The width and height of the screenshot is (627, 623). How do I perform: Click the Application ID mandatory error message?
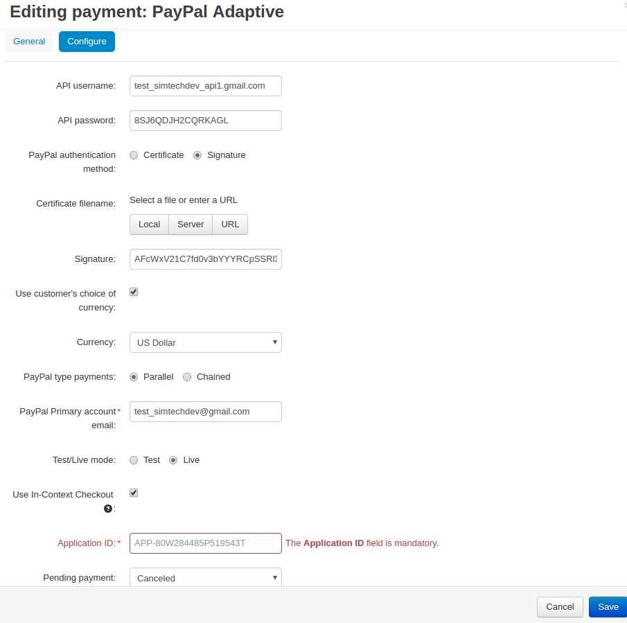pos(362,543)
